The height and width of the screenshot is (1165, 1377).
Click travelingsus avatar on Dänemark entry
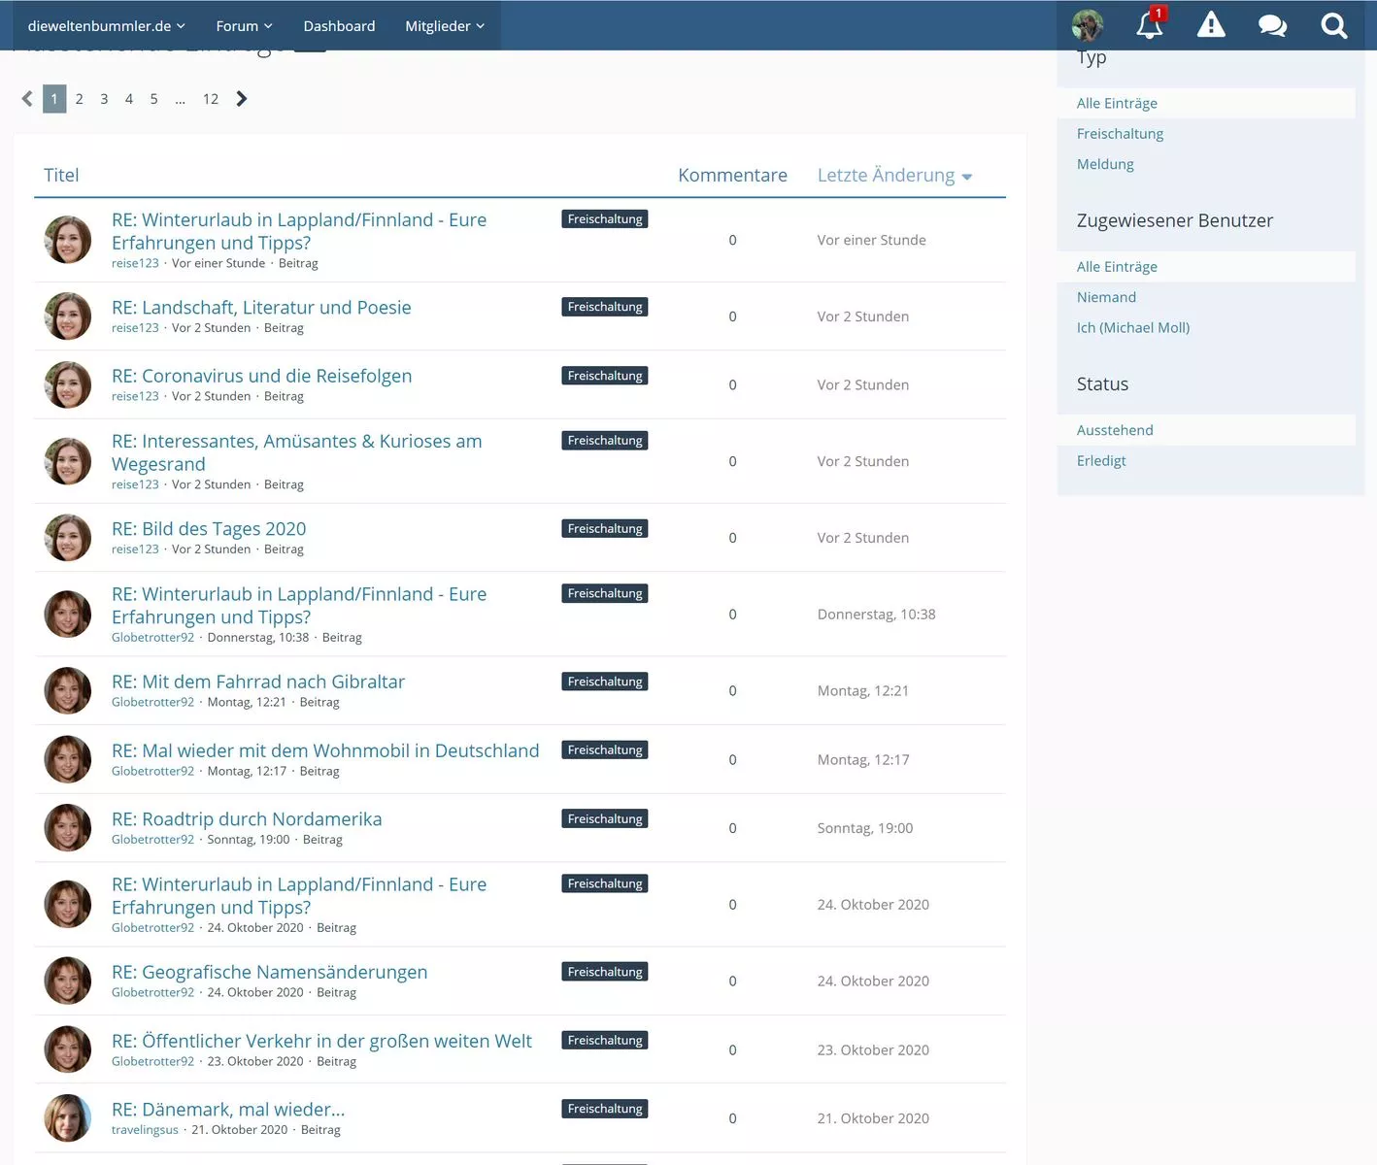68,1118
